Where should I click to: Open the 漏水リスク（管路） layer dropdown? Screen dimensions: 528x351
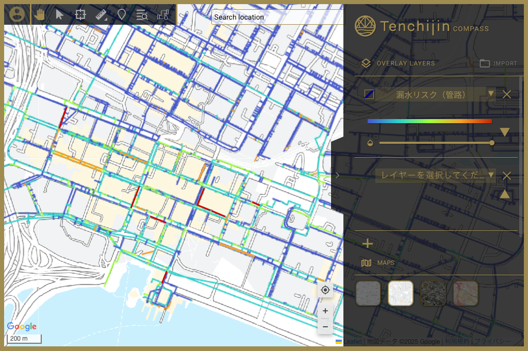coord(435,94)
